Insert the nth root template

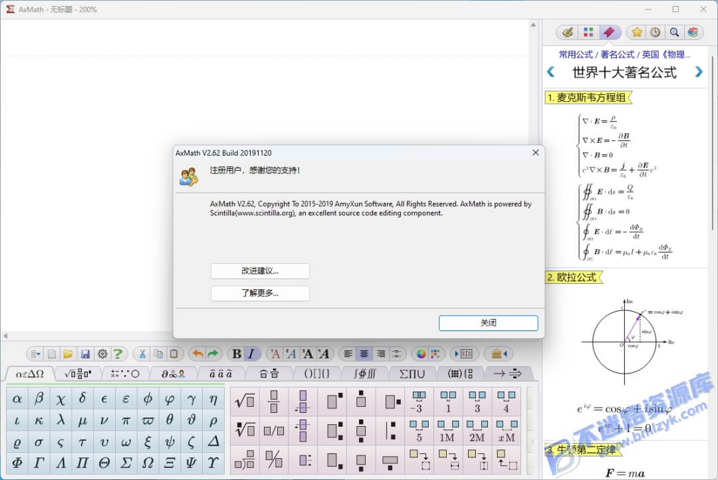tap(245, 430)
